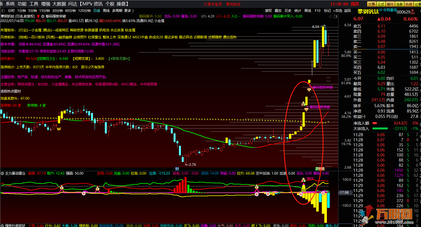421x227 pixels.
Task: Click the 2.76 low price label
Action: [x=192, y=164]
